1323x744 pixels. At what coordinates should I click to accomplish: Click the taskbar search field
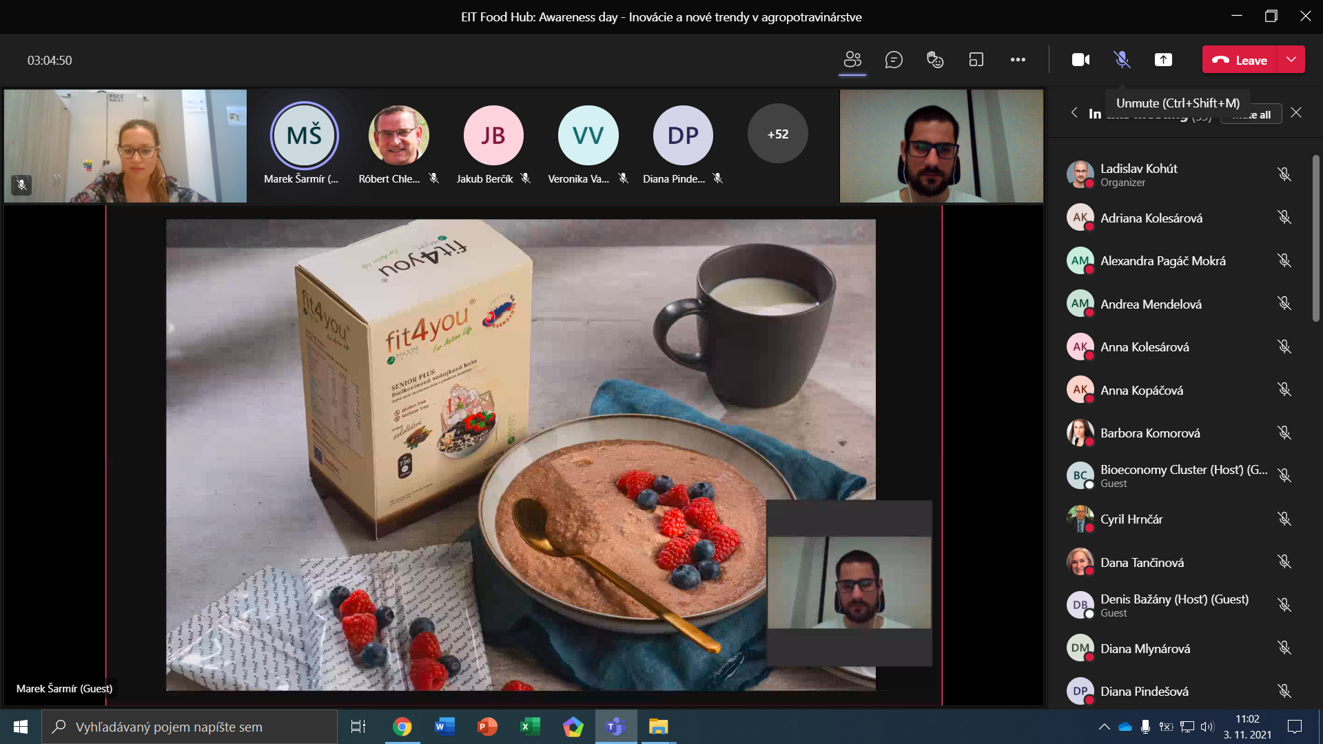coord(189,727)
